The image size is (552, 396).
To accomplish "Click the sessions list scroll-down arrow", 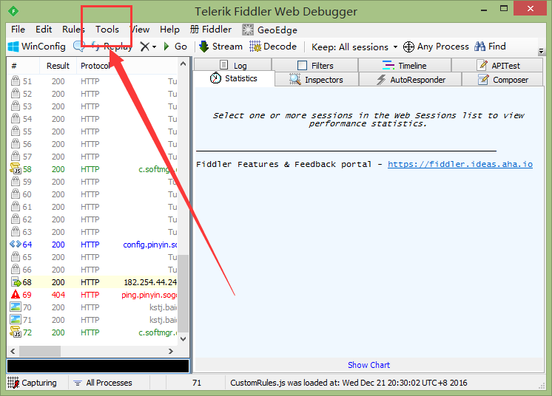I will click(183, 338).
